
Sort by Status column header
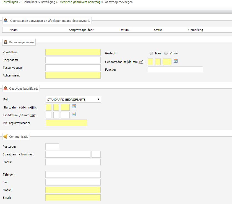tap(158, 30)
